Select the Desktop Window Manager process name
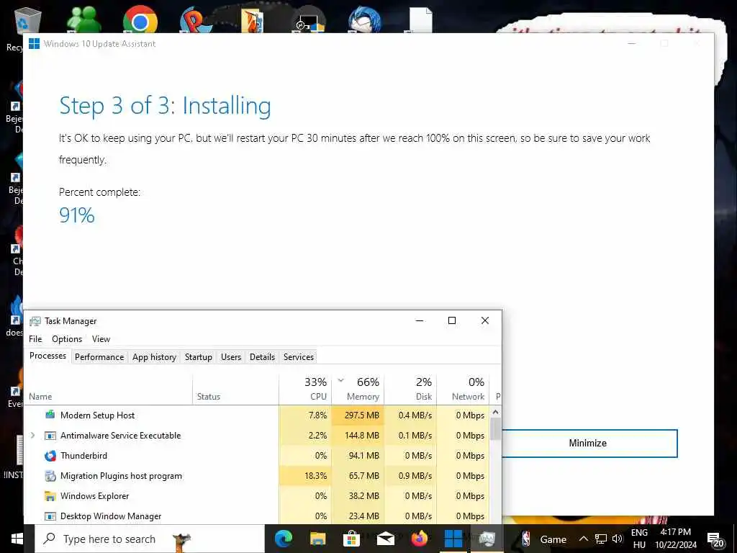The height and width of the screenshot is (553, 737). pos(111,516)
